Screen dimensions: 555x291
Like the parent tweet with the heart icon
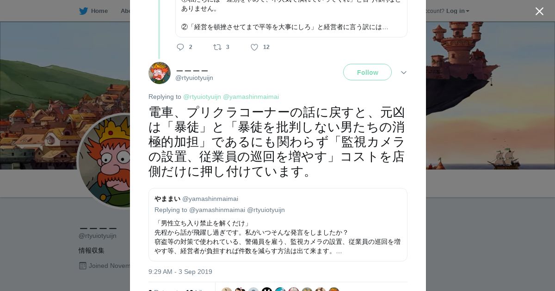[x=254, y=47]
